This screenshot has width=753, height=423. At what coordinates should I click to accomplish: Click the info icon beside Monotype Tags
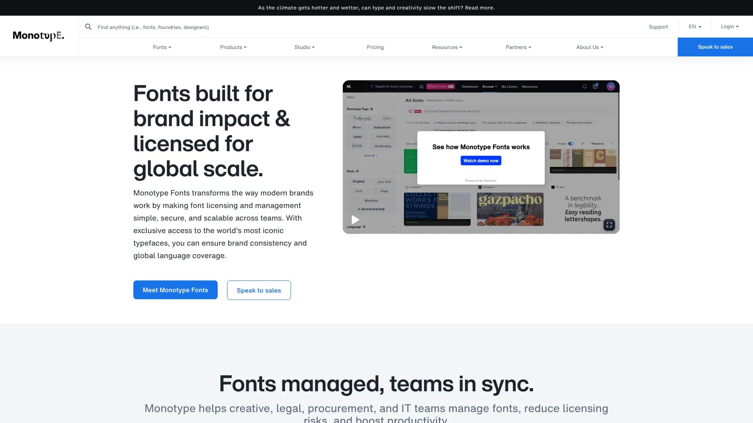click(x=371, y=109)
